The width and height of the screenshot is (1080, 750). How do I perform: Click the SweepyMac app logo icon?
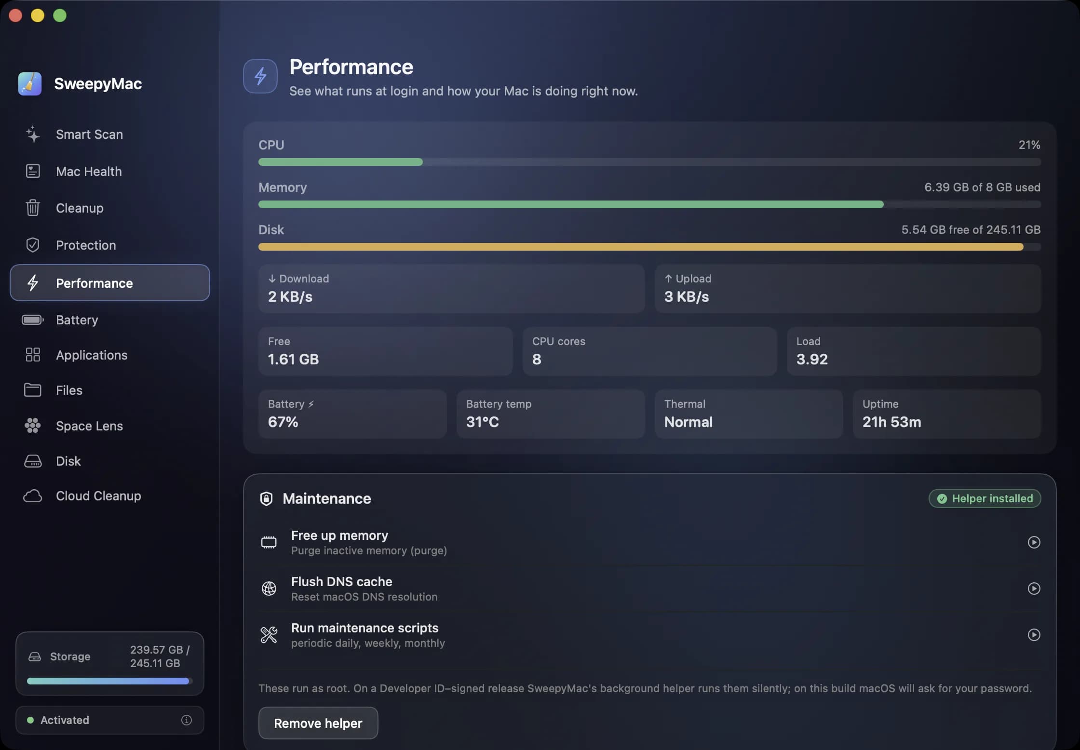tap(30, 84)
